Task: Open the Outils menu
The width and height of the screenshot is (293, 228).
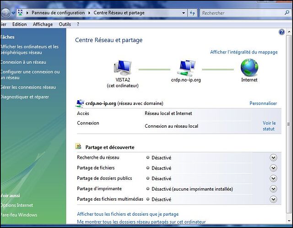Action: (x=65, y=24)
